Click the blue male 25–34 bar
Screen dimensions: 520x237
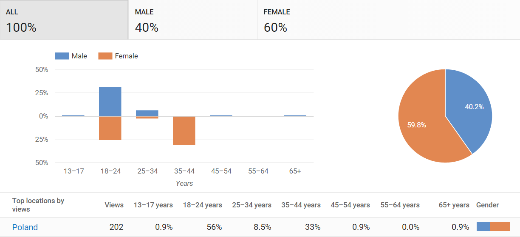pyautogui.click(x=147, y=113)
